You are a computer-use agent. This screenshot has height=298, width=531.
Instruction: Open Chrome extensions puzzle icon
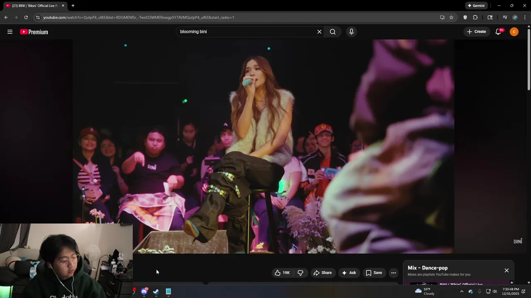[x=475, y=17]
